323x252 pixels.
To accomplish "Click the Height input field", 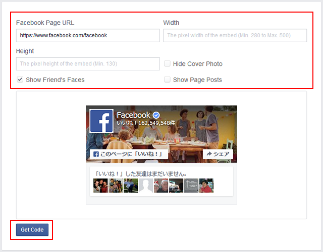I will pos(88,64).
